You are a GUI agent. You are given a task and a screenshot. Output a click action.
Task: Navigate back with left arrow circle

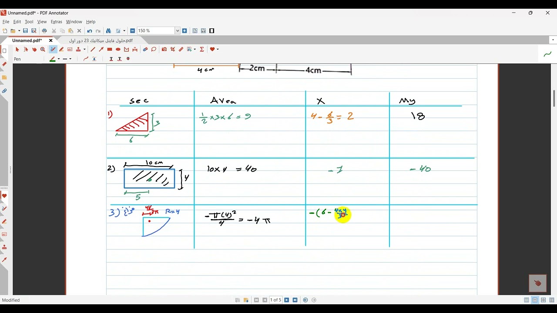(305, 300)
